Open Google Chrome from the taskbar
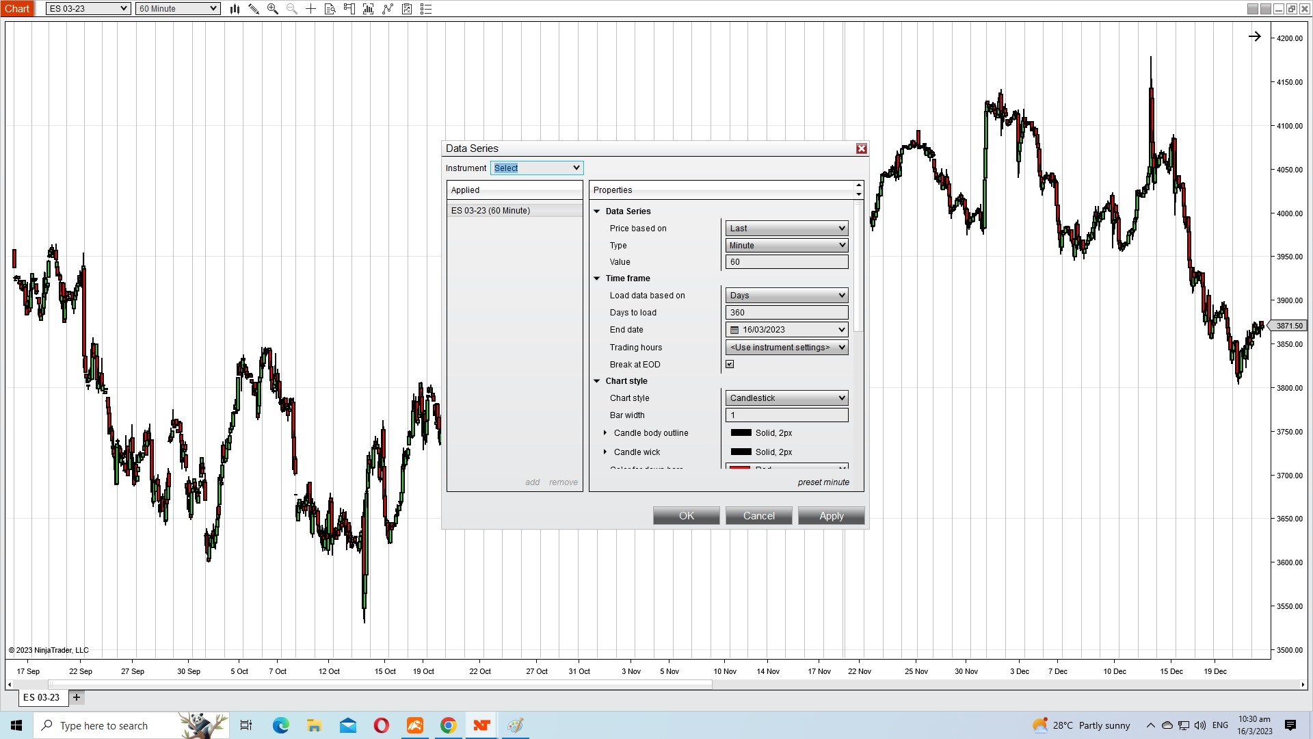 coord(448,725)
